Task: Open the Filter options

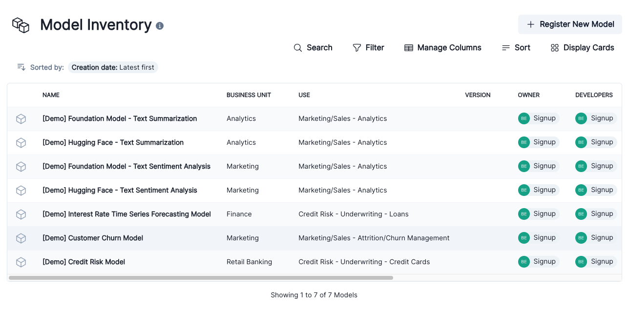Action: point(369,47)
